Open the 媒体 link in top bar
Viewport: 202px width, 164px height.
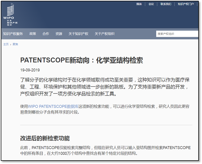coord(139,4)
